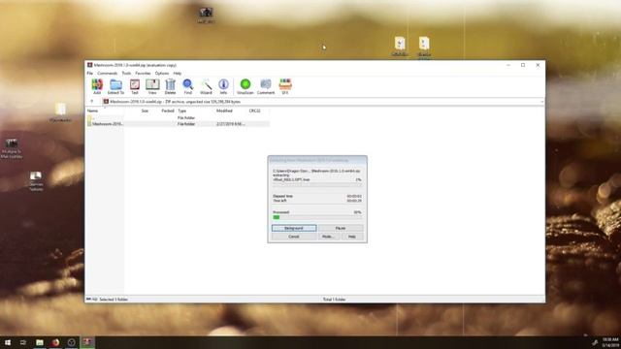Click the SFX toolbar icon
Image resolution: width=621 pixels, height=349 pixels.
285,86
